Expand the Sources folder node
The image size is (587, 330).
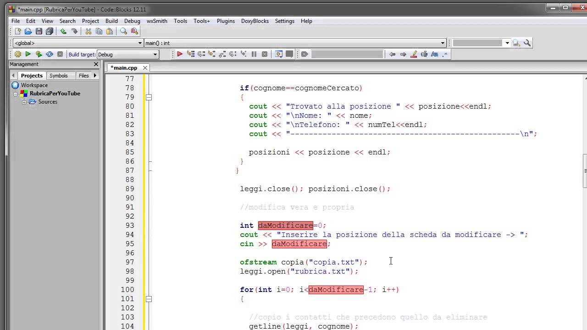point(24,102)
